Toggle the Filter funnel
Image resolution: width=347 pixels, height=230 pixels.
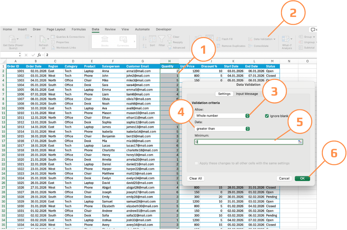(x=162, y=41)
